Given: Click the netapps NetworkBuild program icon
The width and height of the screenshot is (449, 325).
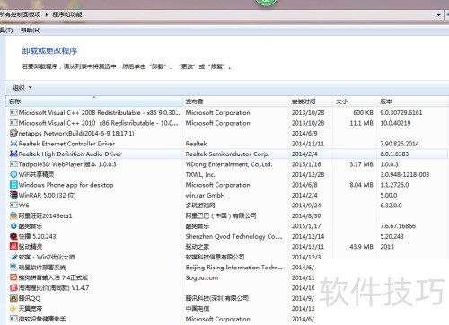Looking at the screenshot, I should click(x=13, y=133).
